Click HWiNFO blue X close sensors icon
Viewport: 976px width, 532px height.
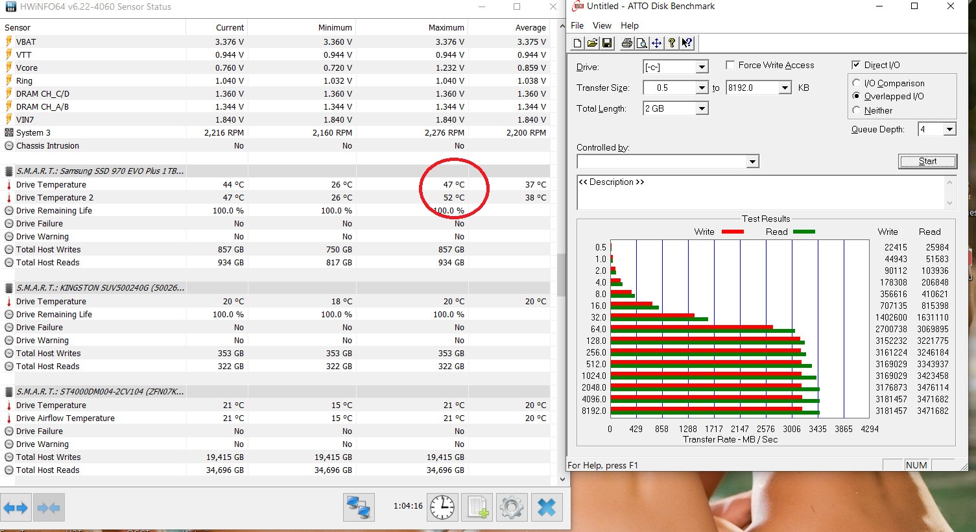click(x=547, y=507)
